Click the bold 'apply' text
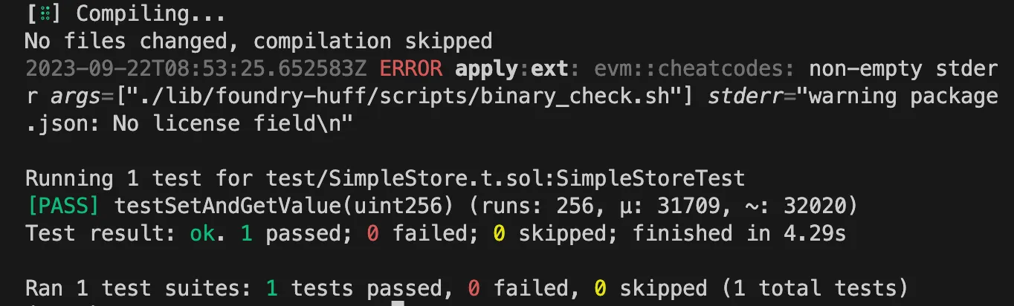This screenshot has width=1014, height=306. (x=485, y=69)
